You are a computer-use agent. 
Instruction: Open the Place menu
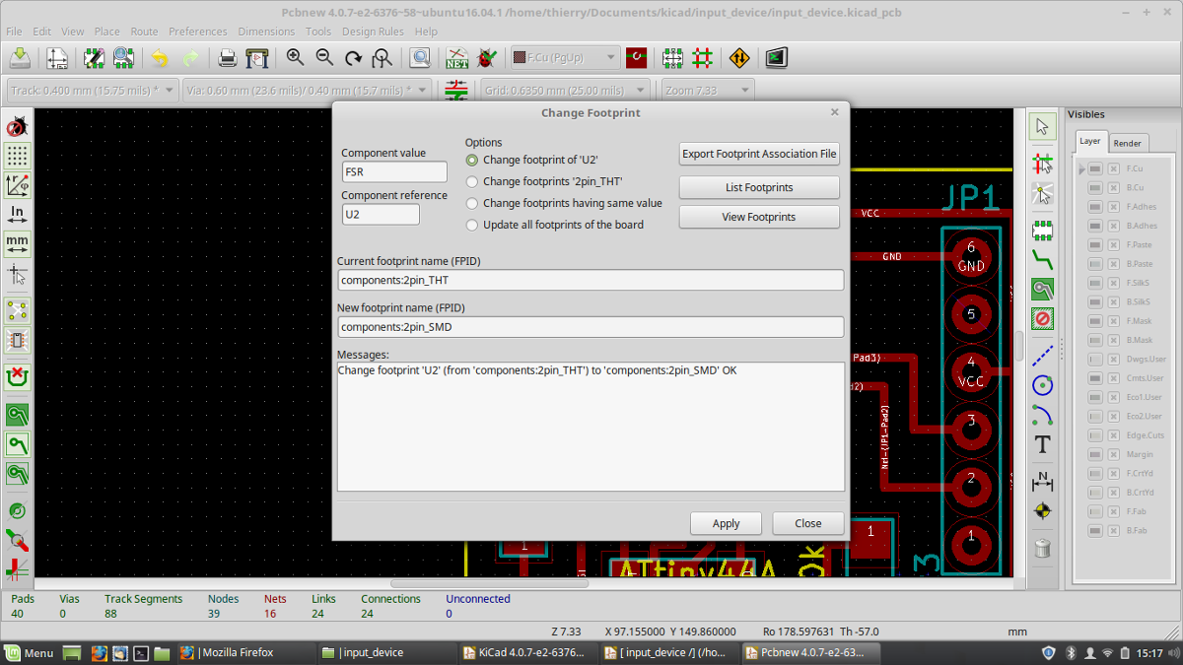(106, 32)
